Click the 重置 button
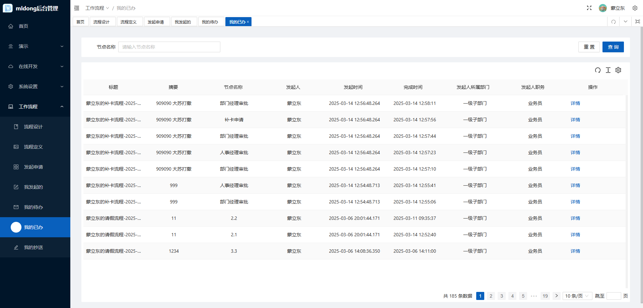The image size is (643, 308). [x=589, y=47]
